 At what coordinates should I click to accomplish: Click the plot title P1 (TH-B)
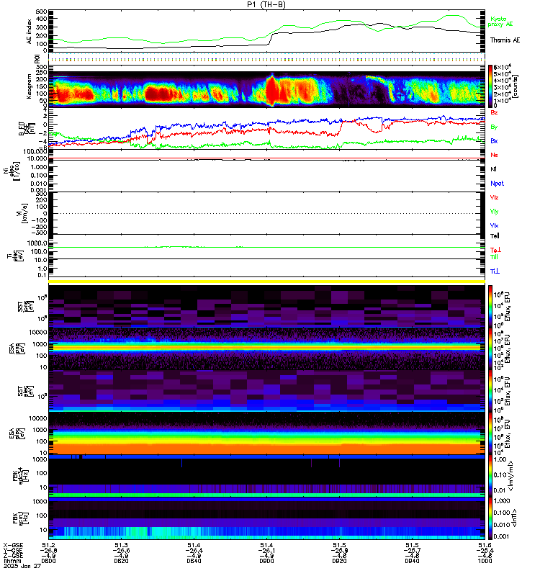[266, 4]
